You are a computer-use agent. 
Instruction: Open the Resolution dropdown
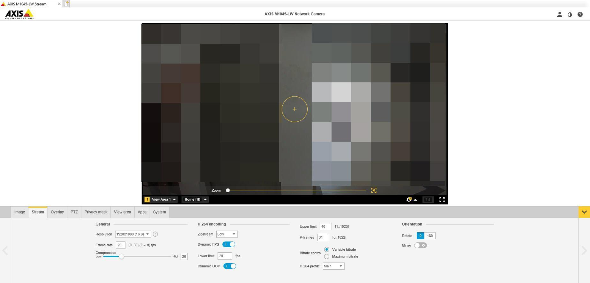point(133,234)
